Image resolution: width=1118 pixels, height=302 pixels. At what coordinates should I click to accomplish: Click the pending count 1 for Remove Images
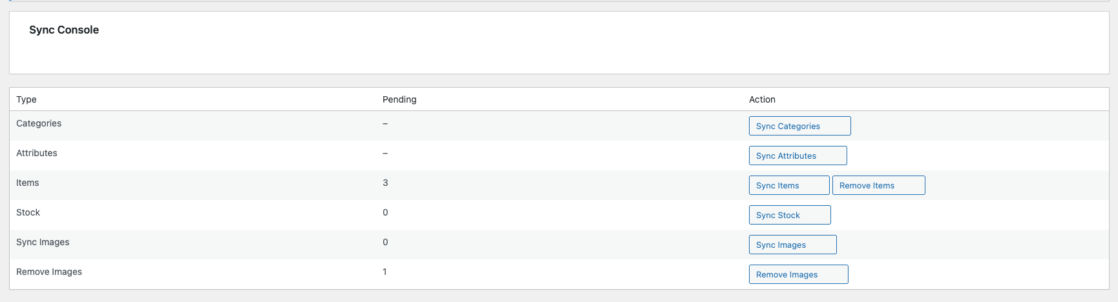coord(385,272)
